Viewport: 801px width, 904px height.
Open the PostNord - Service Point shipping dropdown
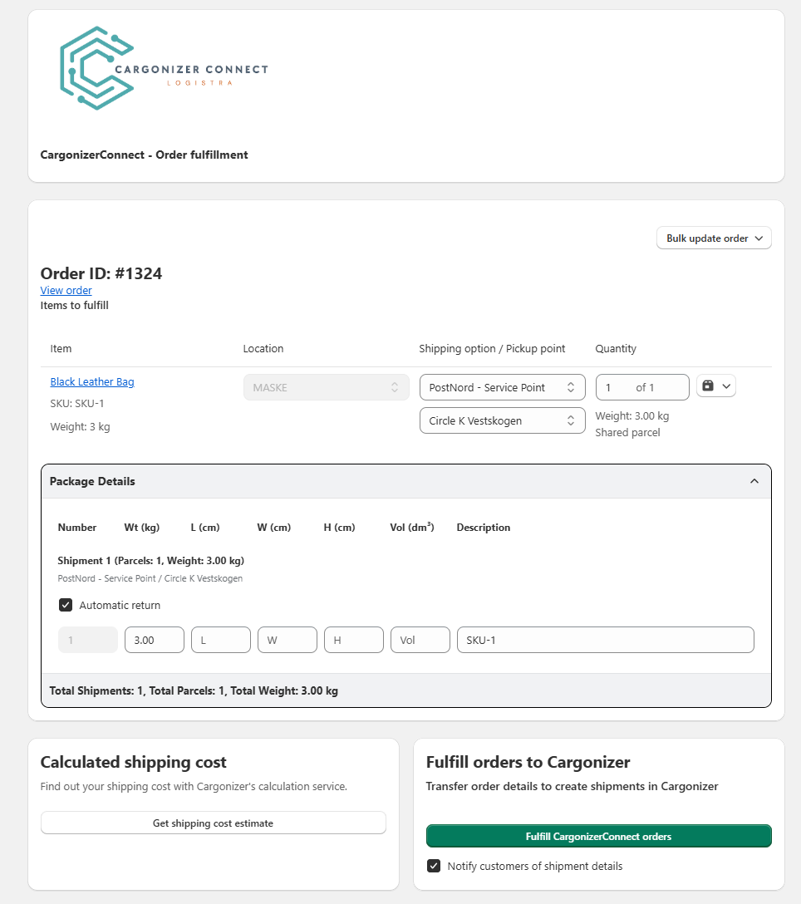[x=502, y=387]
